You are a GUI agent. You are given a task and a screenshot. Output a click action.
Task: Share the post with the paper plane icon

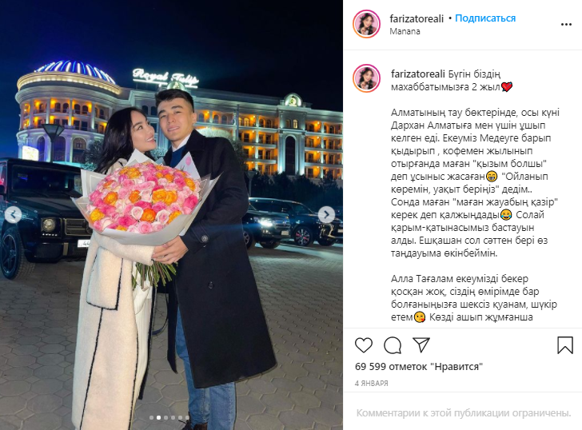[421, 345]
